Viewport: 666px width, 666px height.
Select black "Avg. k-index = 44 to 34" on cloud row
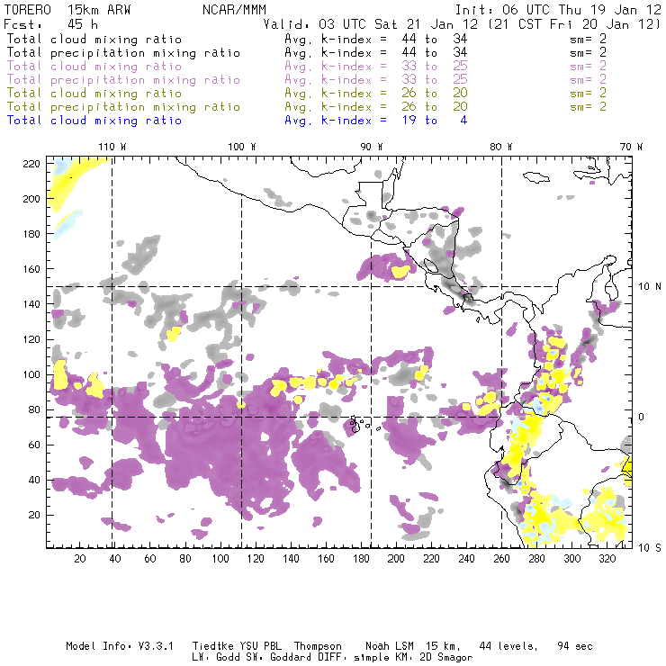(376, 40)
